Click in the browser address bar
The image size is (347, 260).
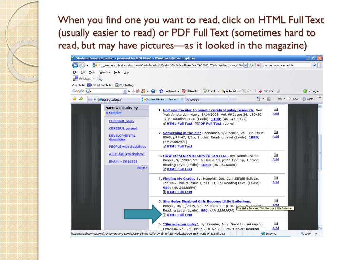point(170,65)
